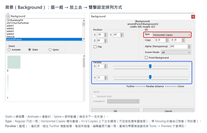Viewport: 207px width, 133px height.
Task: Decrease Copy Y value
Action: pos(183,41)
